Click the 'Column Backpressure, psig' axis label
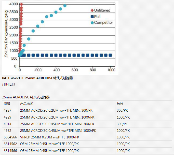 pyautogui.click(x=6, y=34)
